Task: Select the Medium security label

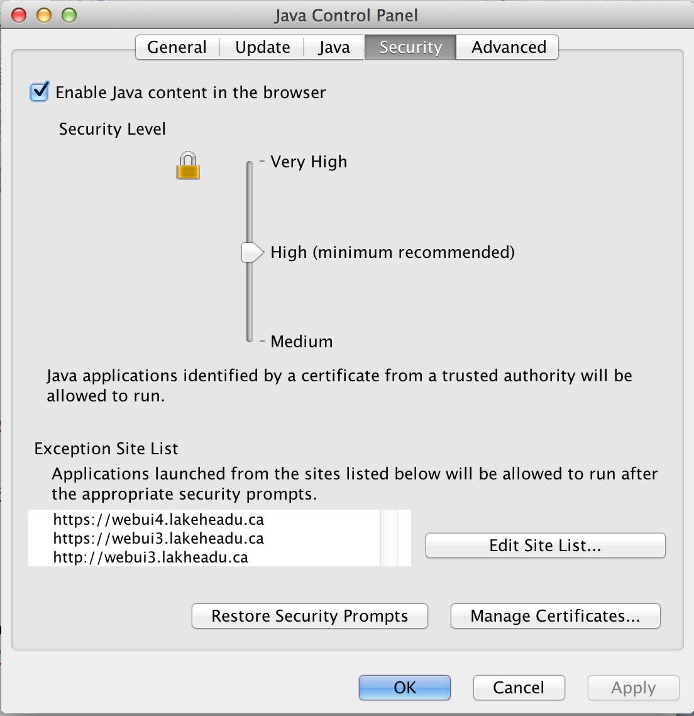Action: [x=301, y=342]
